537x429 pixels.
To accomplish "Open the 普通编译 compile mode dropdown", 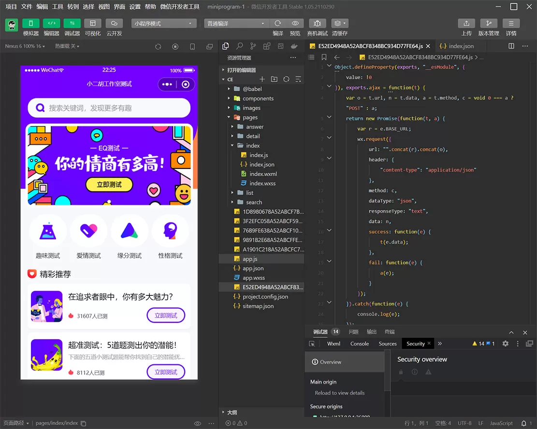I will coord(236,23).
